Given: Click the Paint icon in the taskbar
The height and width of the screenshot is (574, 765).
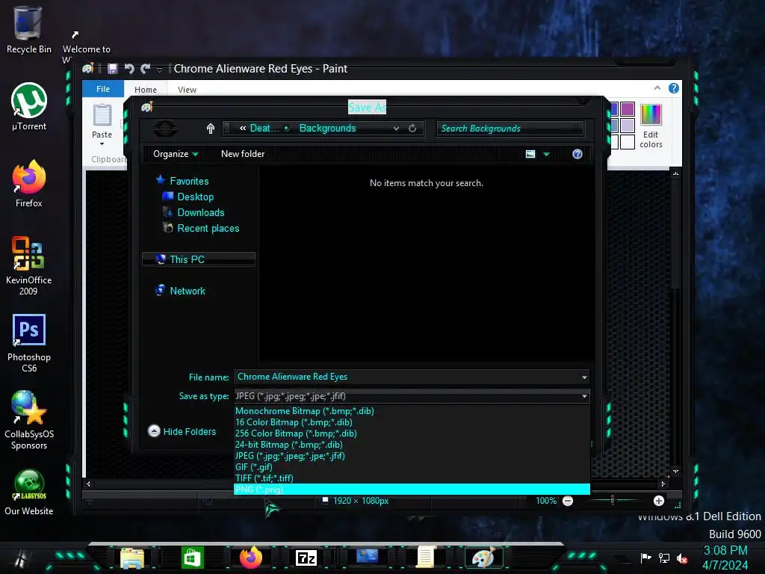Looking at the screenshot, I should point(483,558).
